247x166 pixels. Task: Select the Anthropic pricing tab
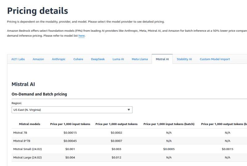click(59, 59)
